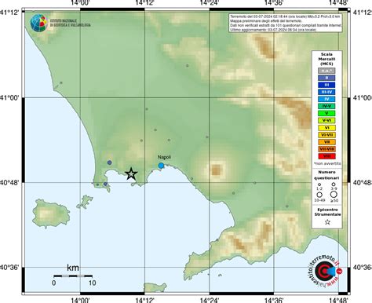Image resolution: width=372 pixels, height=303 pixels.
Task: Click the INGV globe logo
Action: pos(38,24)
